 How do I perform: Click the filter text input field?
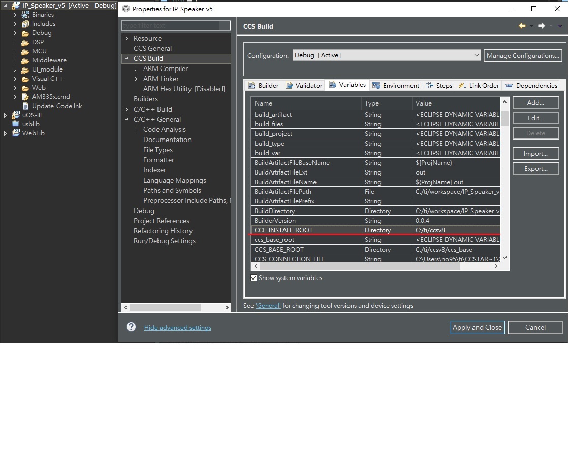pos(176,26)
